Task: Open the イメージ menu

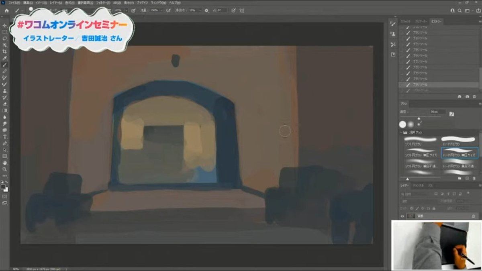Action: coord(41,3)
